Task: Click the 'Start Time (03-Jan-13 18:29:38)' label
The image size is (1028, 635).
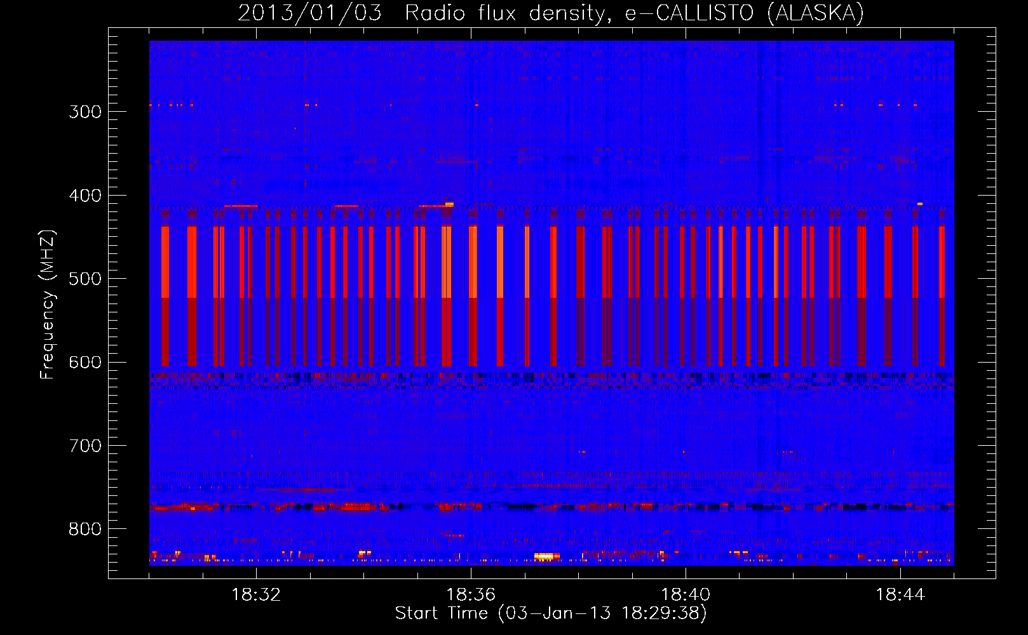Action: point(551,613)
